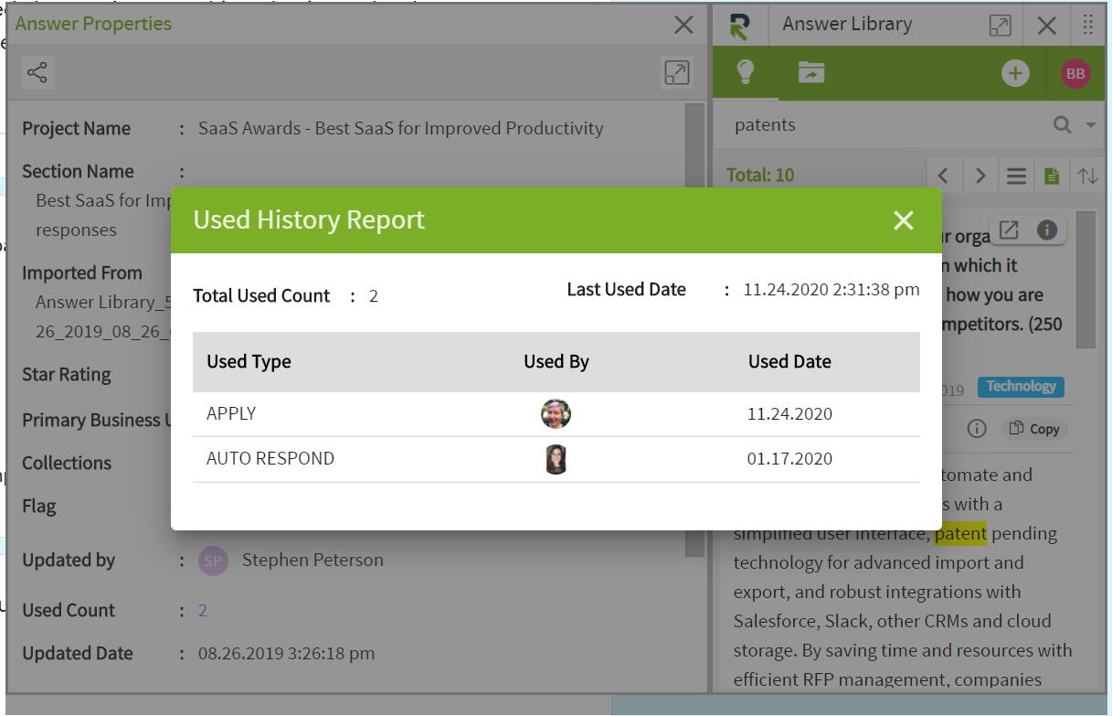Click the dark info icon on answer card
Viewport: 1112px width, 716px height.
click(x=1047, y=230)
